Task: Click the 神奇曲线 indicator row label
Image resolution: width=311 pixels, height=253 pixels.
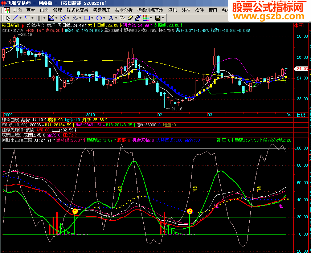Action: [10, 120]
